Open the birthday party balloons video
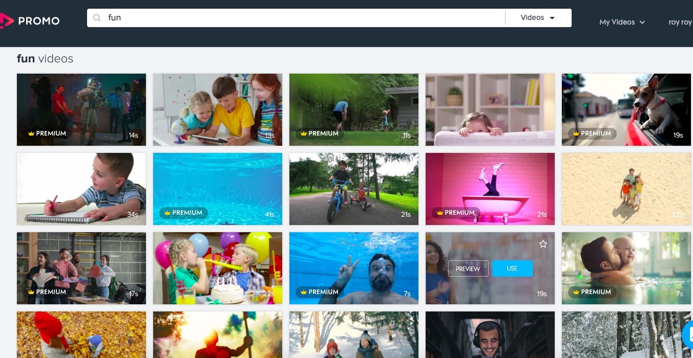This screenshot has height=358, width=693. coord(218,268)
